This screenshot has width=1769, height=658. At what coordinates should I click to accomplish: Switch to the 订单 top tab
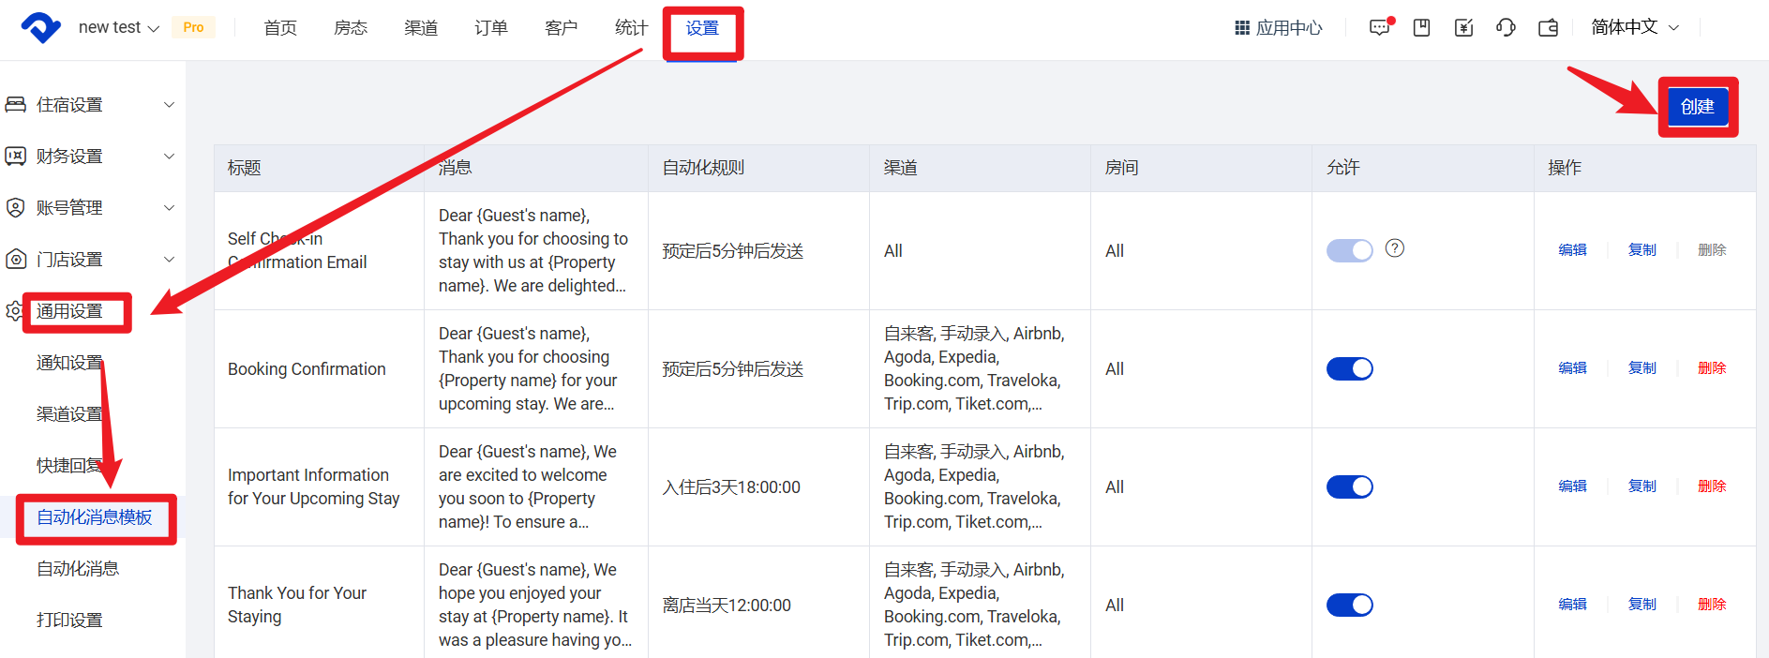click(491, 28)
